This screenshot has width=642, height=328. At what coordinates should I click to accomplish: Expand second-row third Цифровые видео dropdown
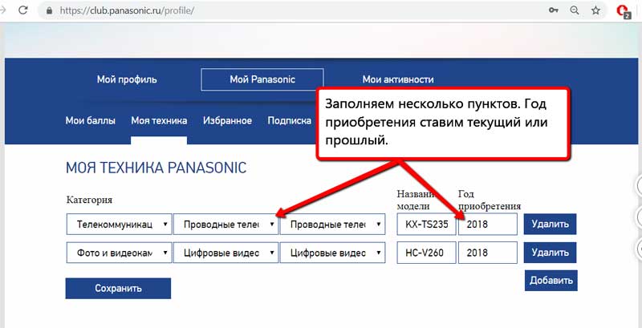click(x=332, y=253)
